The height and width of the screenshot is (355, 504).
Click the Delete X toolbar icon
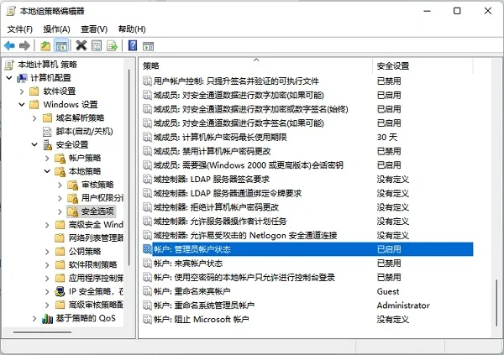[81, 45]
